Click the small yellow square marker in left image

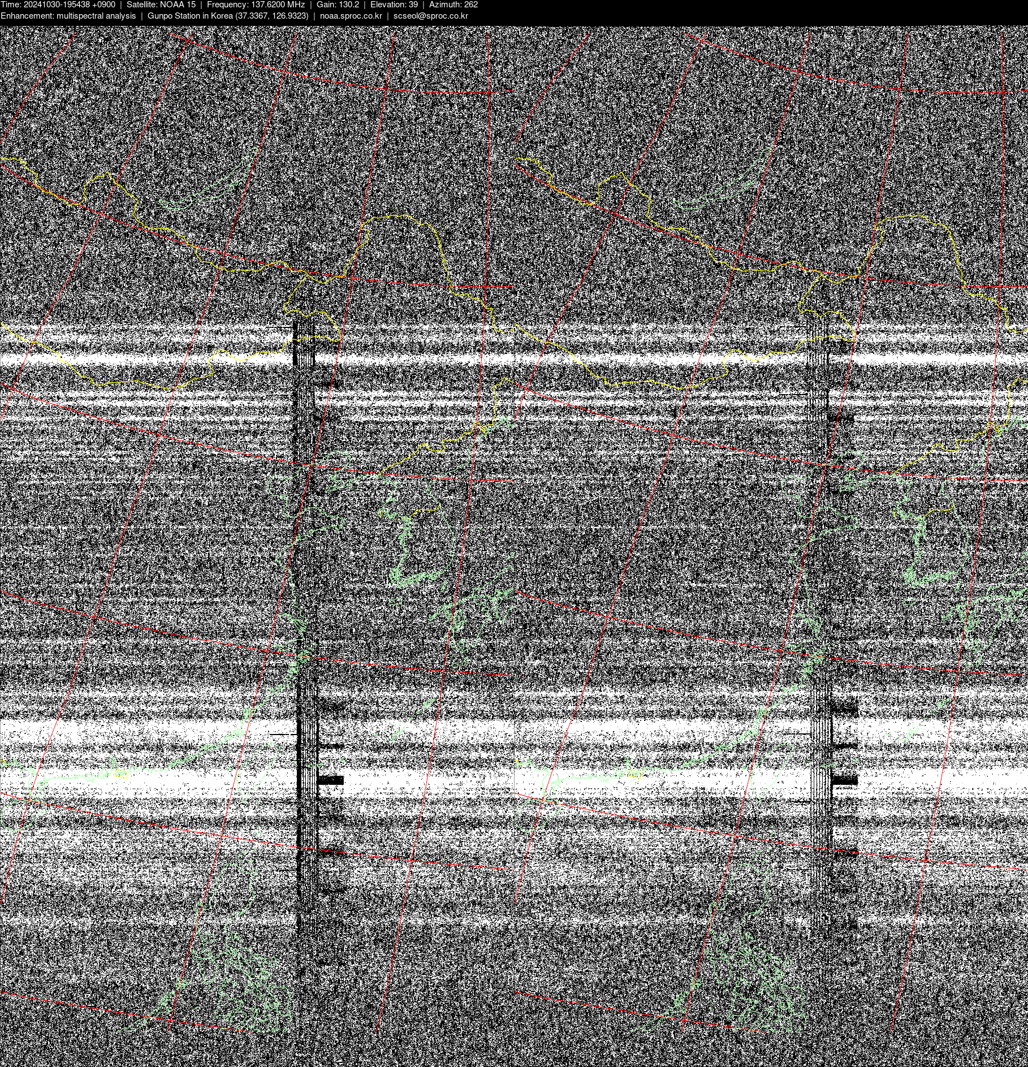[121, 774]
